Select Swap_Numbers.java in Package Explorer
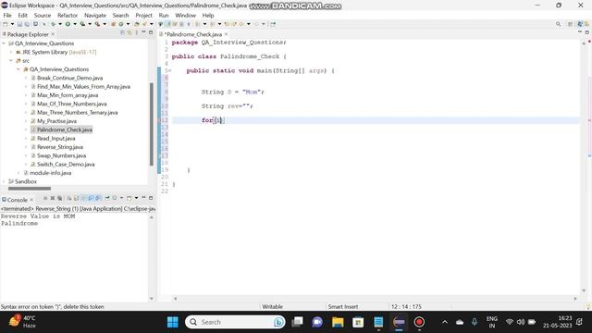This screenshot has width=592, height=333. pos(61,155)
